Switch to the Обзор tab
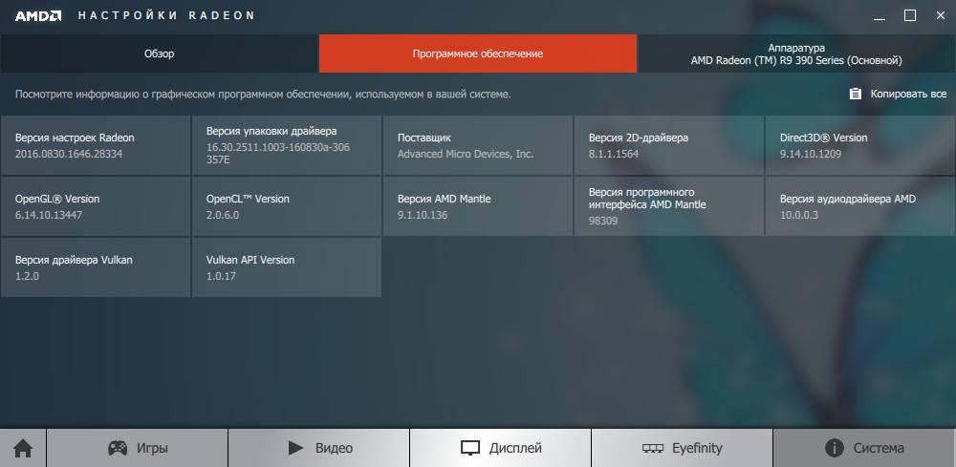956x467 pixels. click(x=159, y=53)
